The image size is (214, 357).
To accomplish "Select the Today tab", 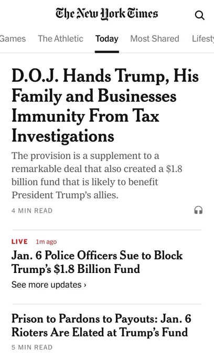I will [107, 39].
